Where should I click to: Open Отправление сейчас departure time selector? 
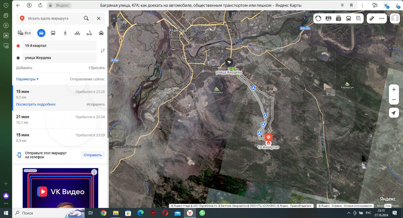pos(87,79)
